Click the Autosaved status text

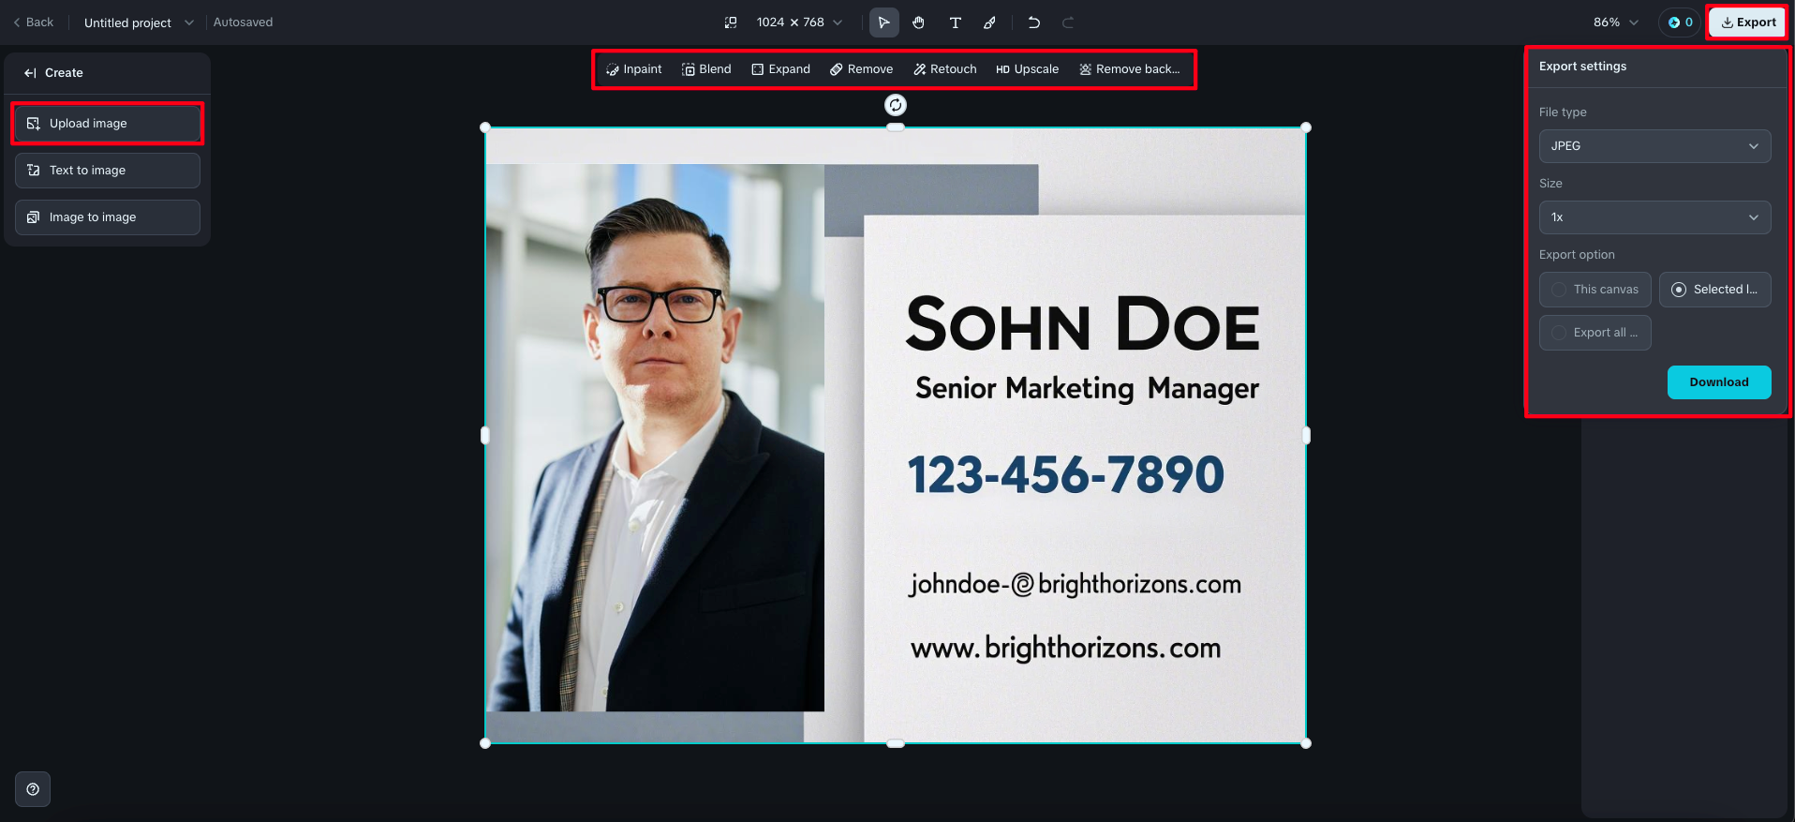244,22
